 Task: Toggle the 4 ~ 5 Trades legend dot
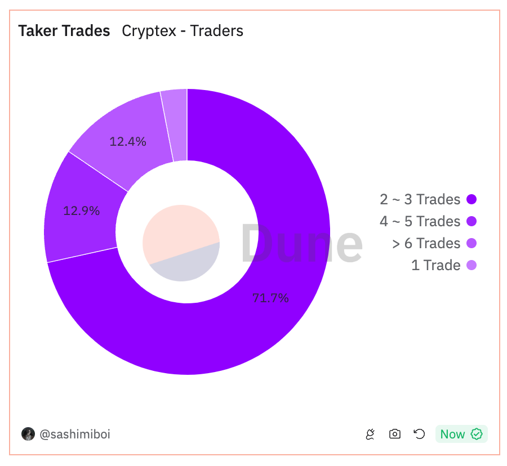tap(472, 221)
